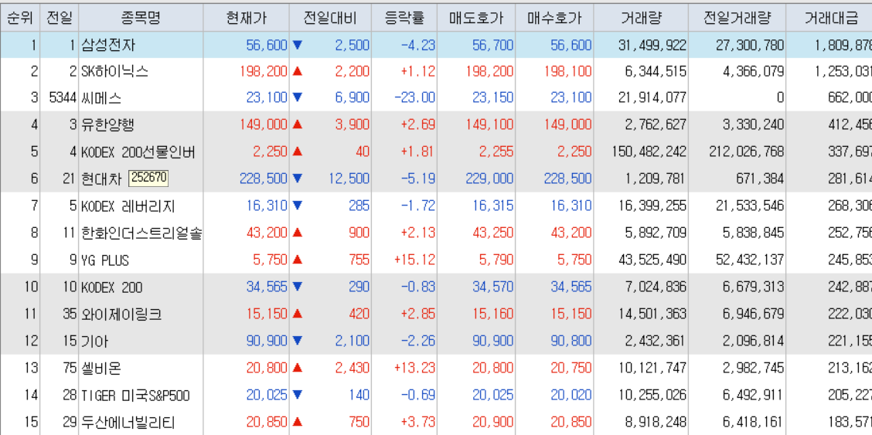Select the 셀비온 stock name

coord(101,368)
